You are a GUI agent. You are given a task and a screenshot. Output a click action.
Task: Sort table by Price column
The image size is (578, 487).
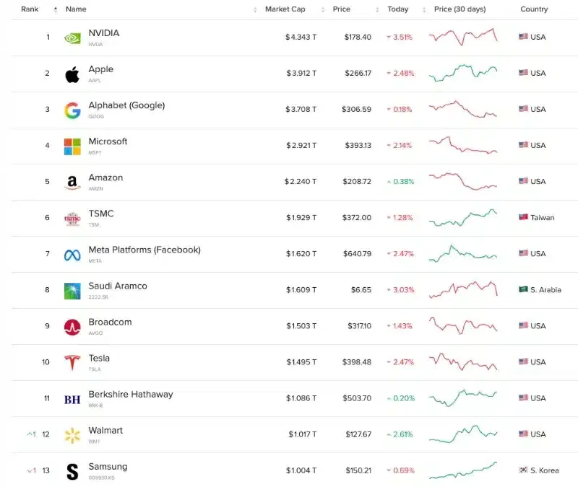[342, 9]
